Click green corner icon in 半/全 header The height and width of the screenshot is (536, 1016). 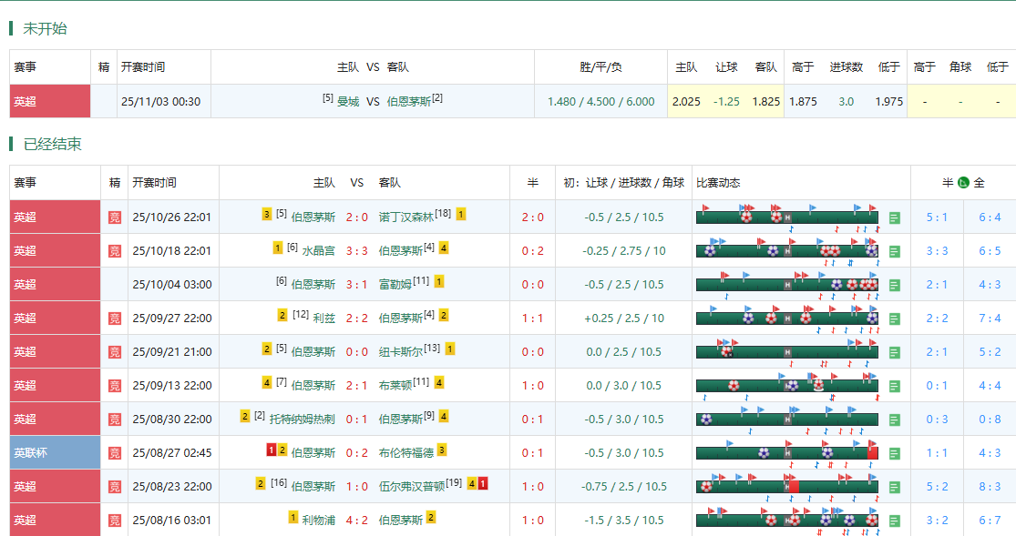(962, 183)
